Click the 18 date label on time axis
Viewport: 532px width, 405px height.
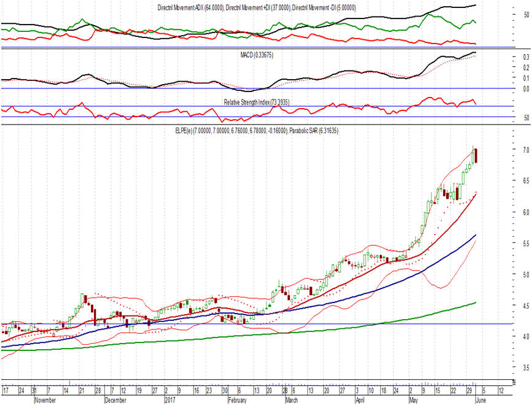coord(384,391)
